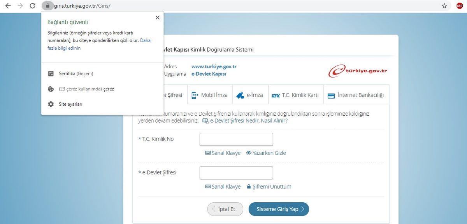Screen dimensions: 467x224
Task: Click the türkiye.gov.tr logo
Action: (x=357, y=70)
